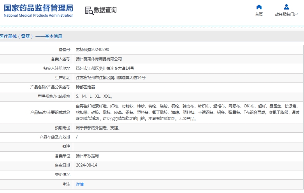The width and height of the screenshot is (304, 193).
Task: Select the slash value for storage and validity
Action: pos(77,137)
